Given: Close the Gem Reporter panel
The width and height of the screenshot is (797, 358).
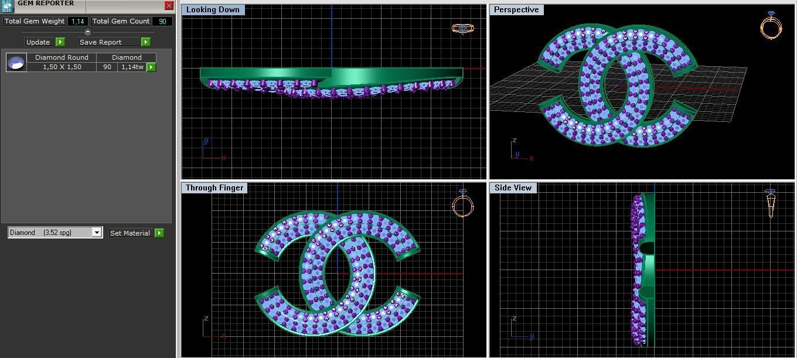Looking at the screenshot, I should point(169,5).
